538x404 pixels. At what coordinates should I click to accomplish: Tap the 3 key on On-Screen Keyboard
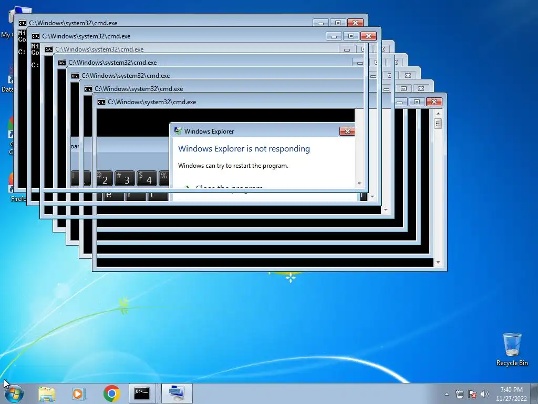[x=125, y=179]
